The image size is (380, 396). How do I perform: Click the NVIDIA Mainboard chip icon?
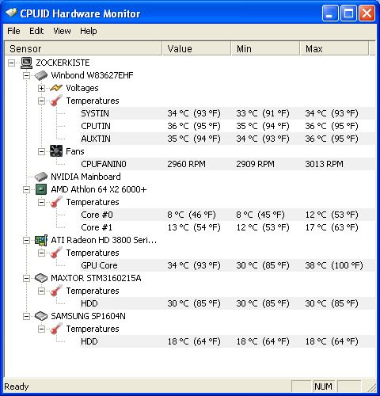click(x=41, y=177)
